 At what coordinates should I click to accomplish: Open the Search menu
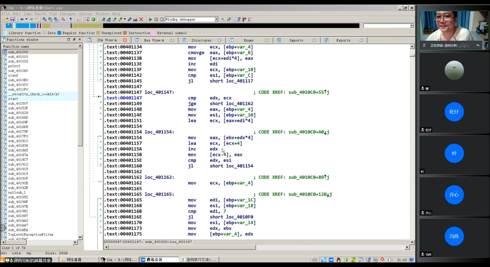(x=40, y=14)
